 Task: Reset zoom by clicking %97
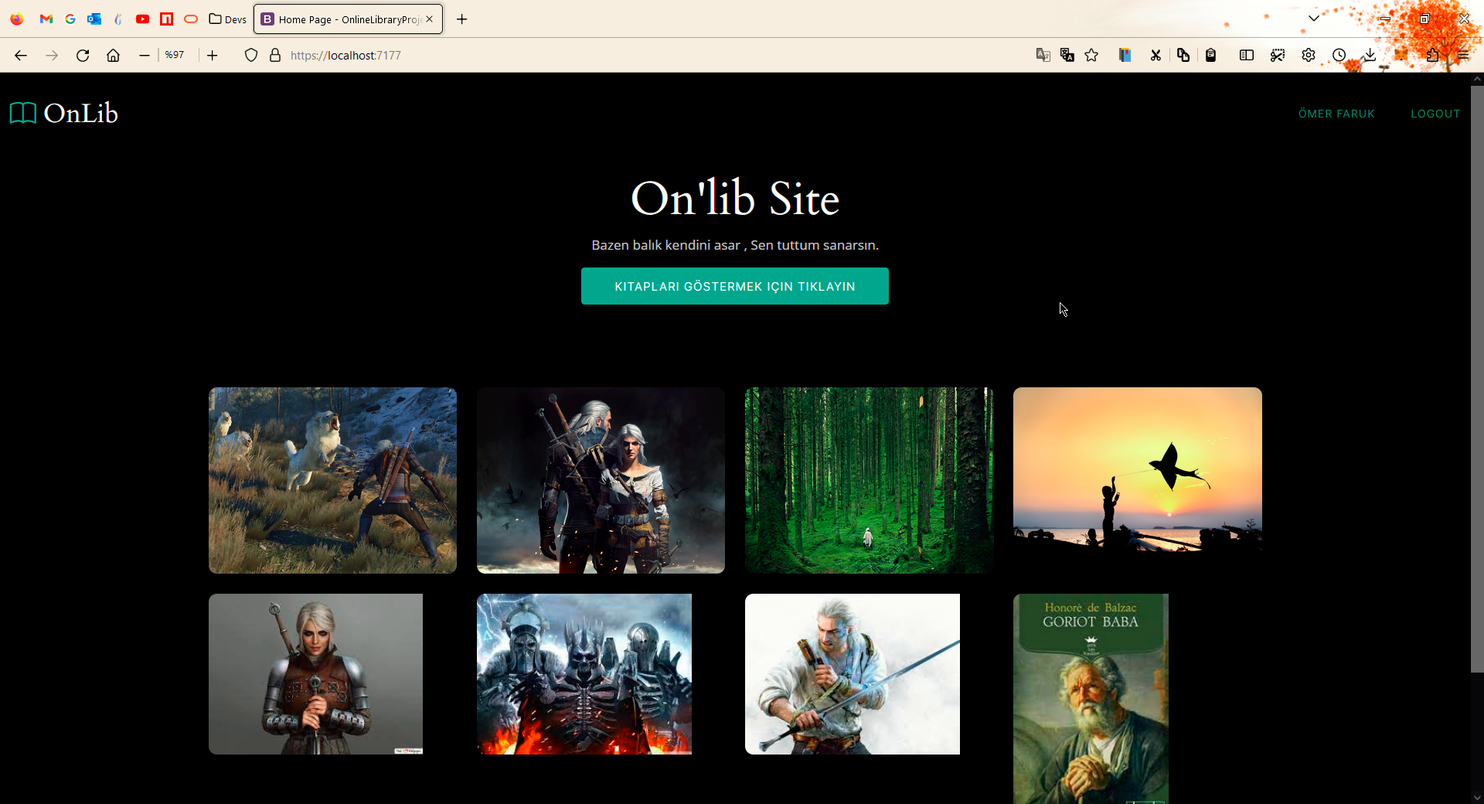(x=175, y=55)
